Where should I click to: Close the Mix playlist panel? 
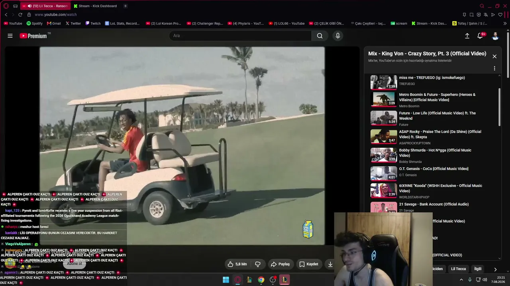tap(494, 56)
